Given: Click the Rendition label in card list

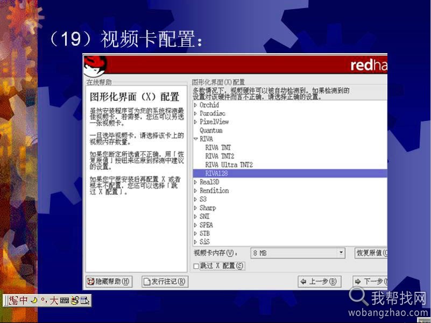Looking at the screenshot, I should (x=214, y=191).
